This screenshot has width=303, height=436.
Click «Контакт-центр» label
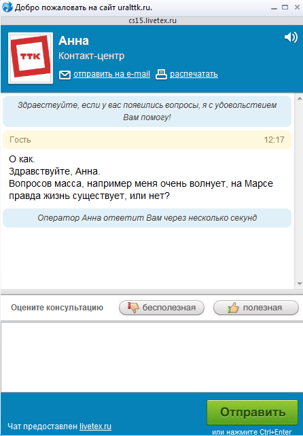click(x=92, y=56)
